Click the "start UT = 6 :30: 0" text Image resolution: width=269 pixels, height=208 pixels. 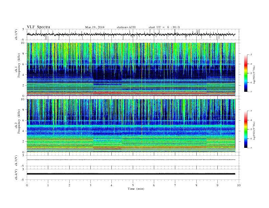(x=164, y=27)
